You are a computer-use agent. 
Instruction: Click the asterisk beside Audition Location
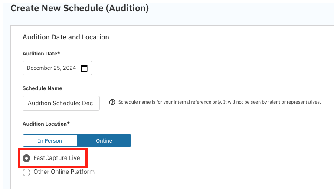pyautogui.click(x=68, y=124)
